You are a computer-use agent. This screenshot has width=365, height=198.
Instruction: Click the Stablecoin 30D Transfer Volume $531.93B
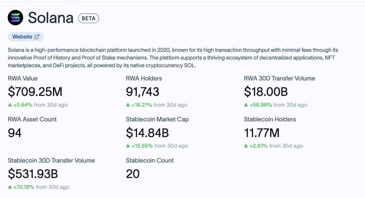(33, 174)
